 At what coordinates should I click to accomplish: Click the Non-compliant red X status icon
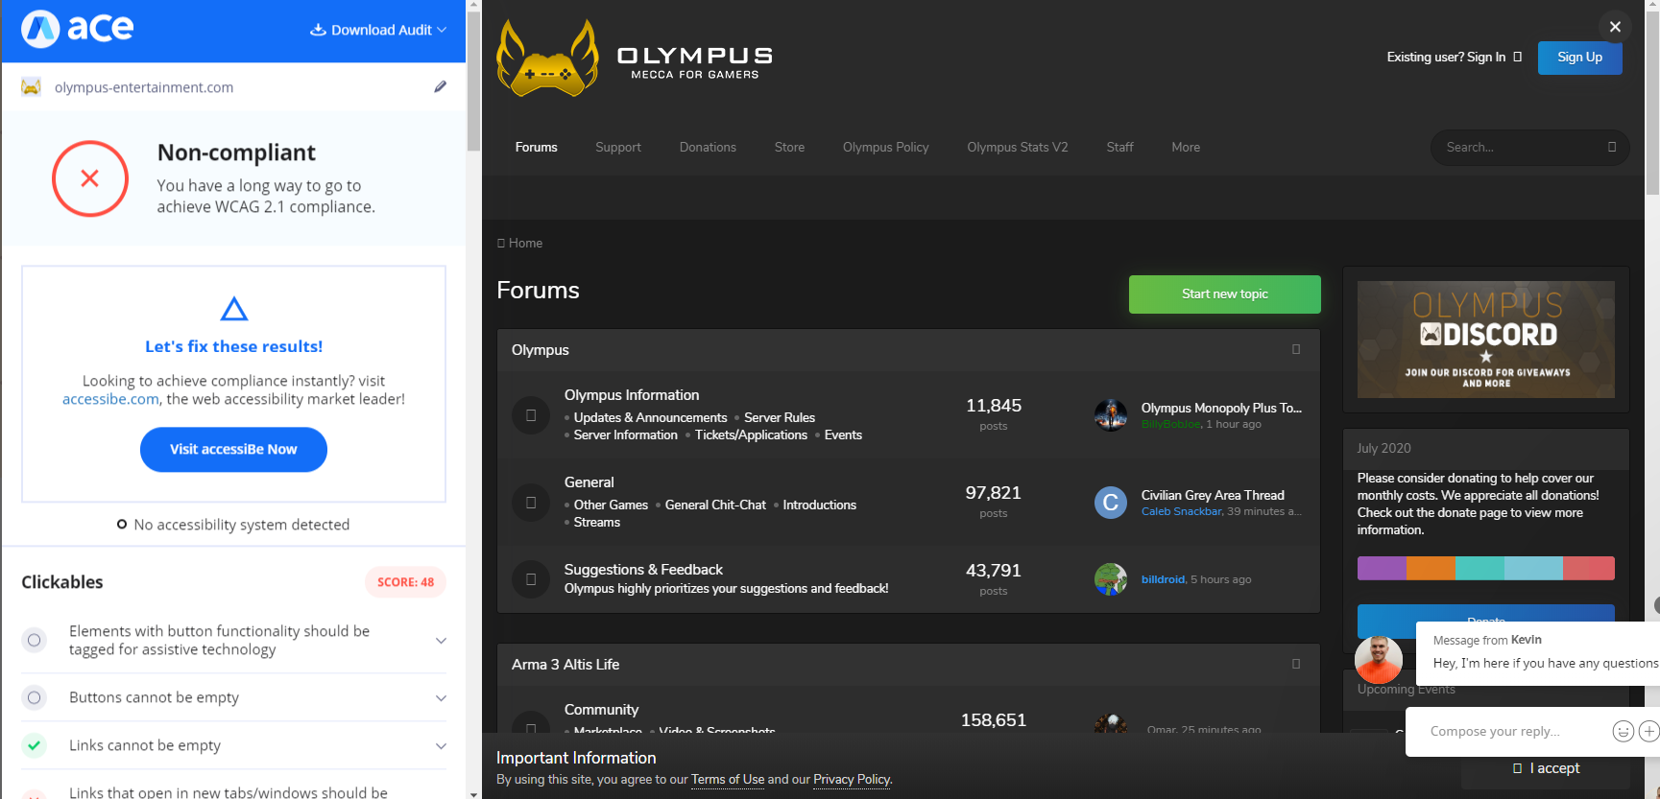point(90,178)
